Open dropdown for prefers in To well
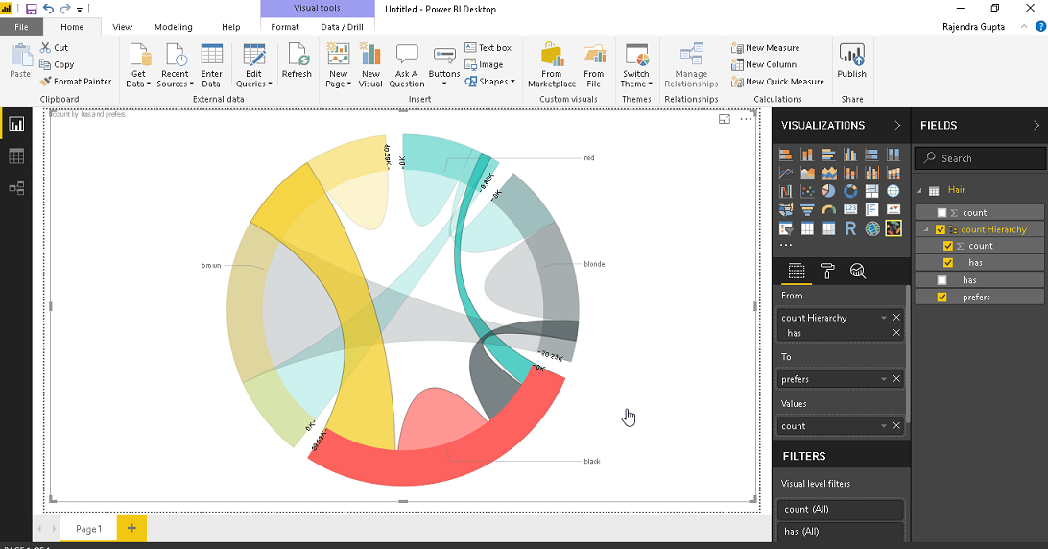The width and height of the screenshot is (1048, 549). coord(884,379)
